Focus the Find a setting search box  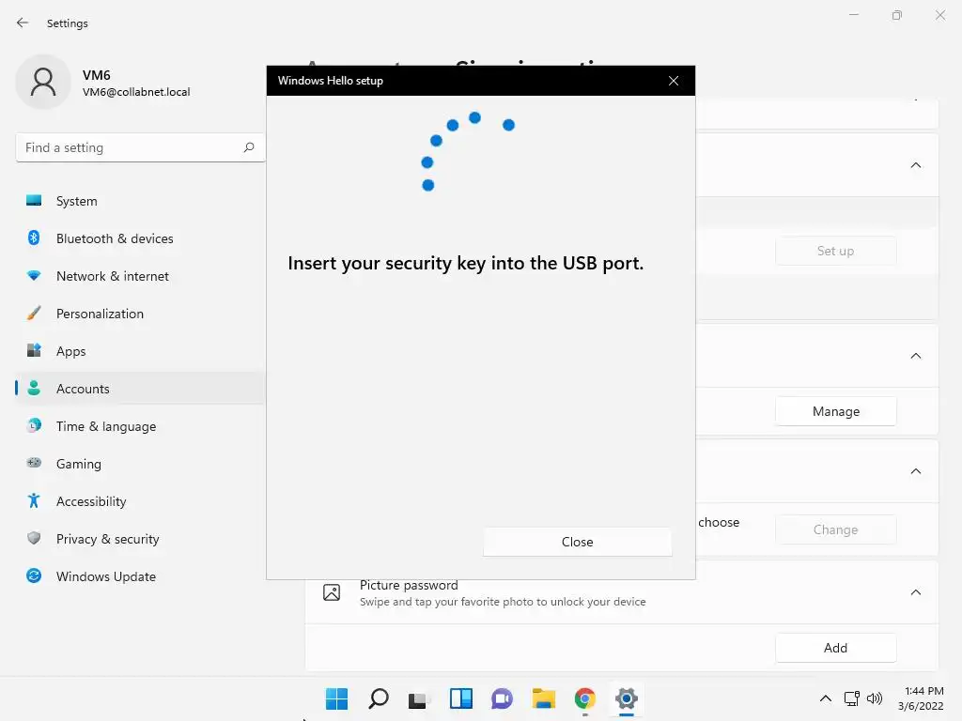[141, 147]
